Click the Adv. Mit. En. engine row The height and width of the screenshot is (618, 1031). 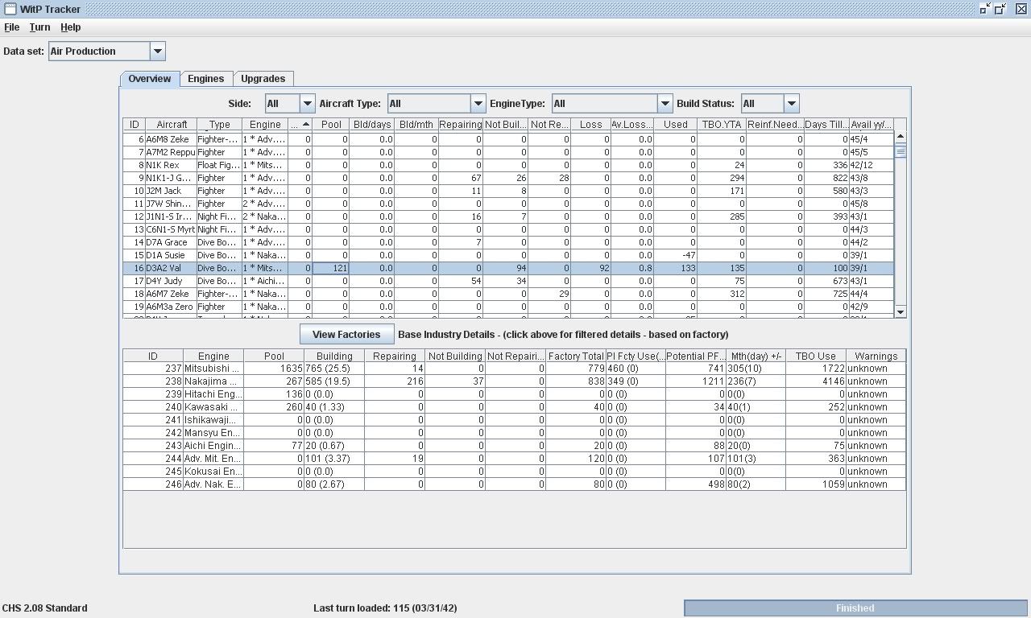(x=514, y=459)
